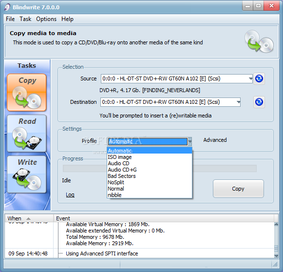
Task: Open the Help menu
Action: pos(67,19)
